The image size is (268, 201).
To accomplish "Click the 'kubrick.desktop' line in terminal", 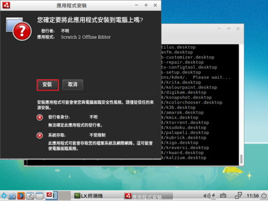I will coord(184,138).
